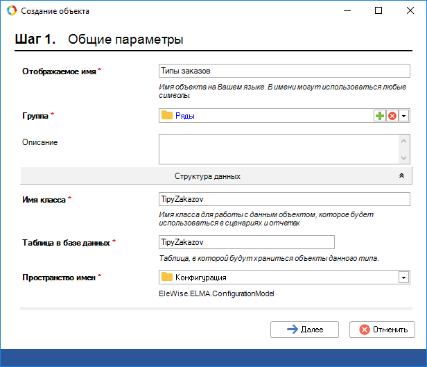This screenshot has height=367, width=427.
Task: Click the red clear icon in Группа field
Action: pos(392,116)
